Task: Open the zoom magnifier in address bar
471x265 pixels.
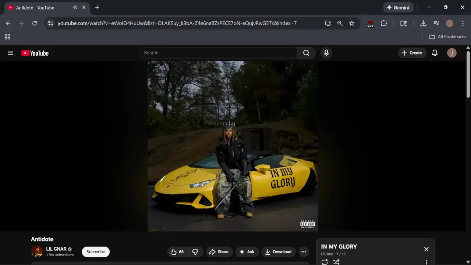Action: pos(340,23)
